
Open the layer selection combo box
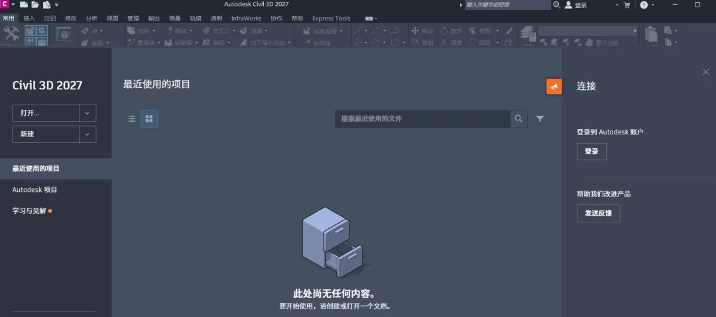588,30
